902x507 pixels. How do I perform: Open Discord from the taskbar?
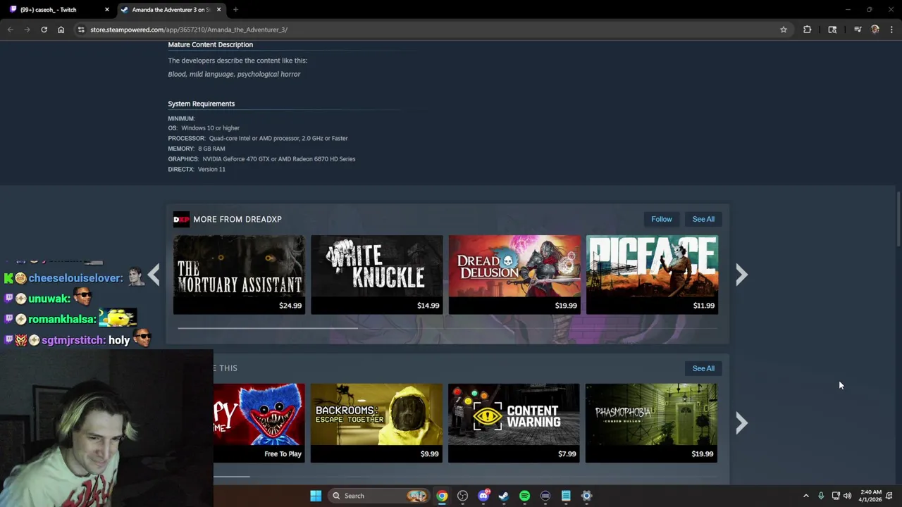tap(483, 496)
